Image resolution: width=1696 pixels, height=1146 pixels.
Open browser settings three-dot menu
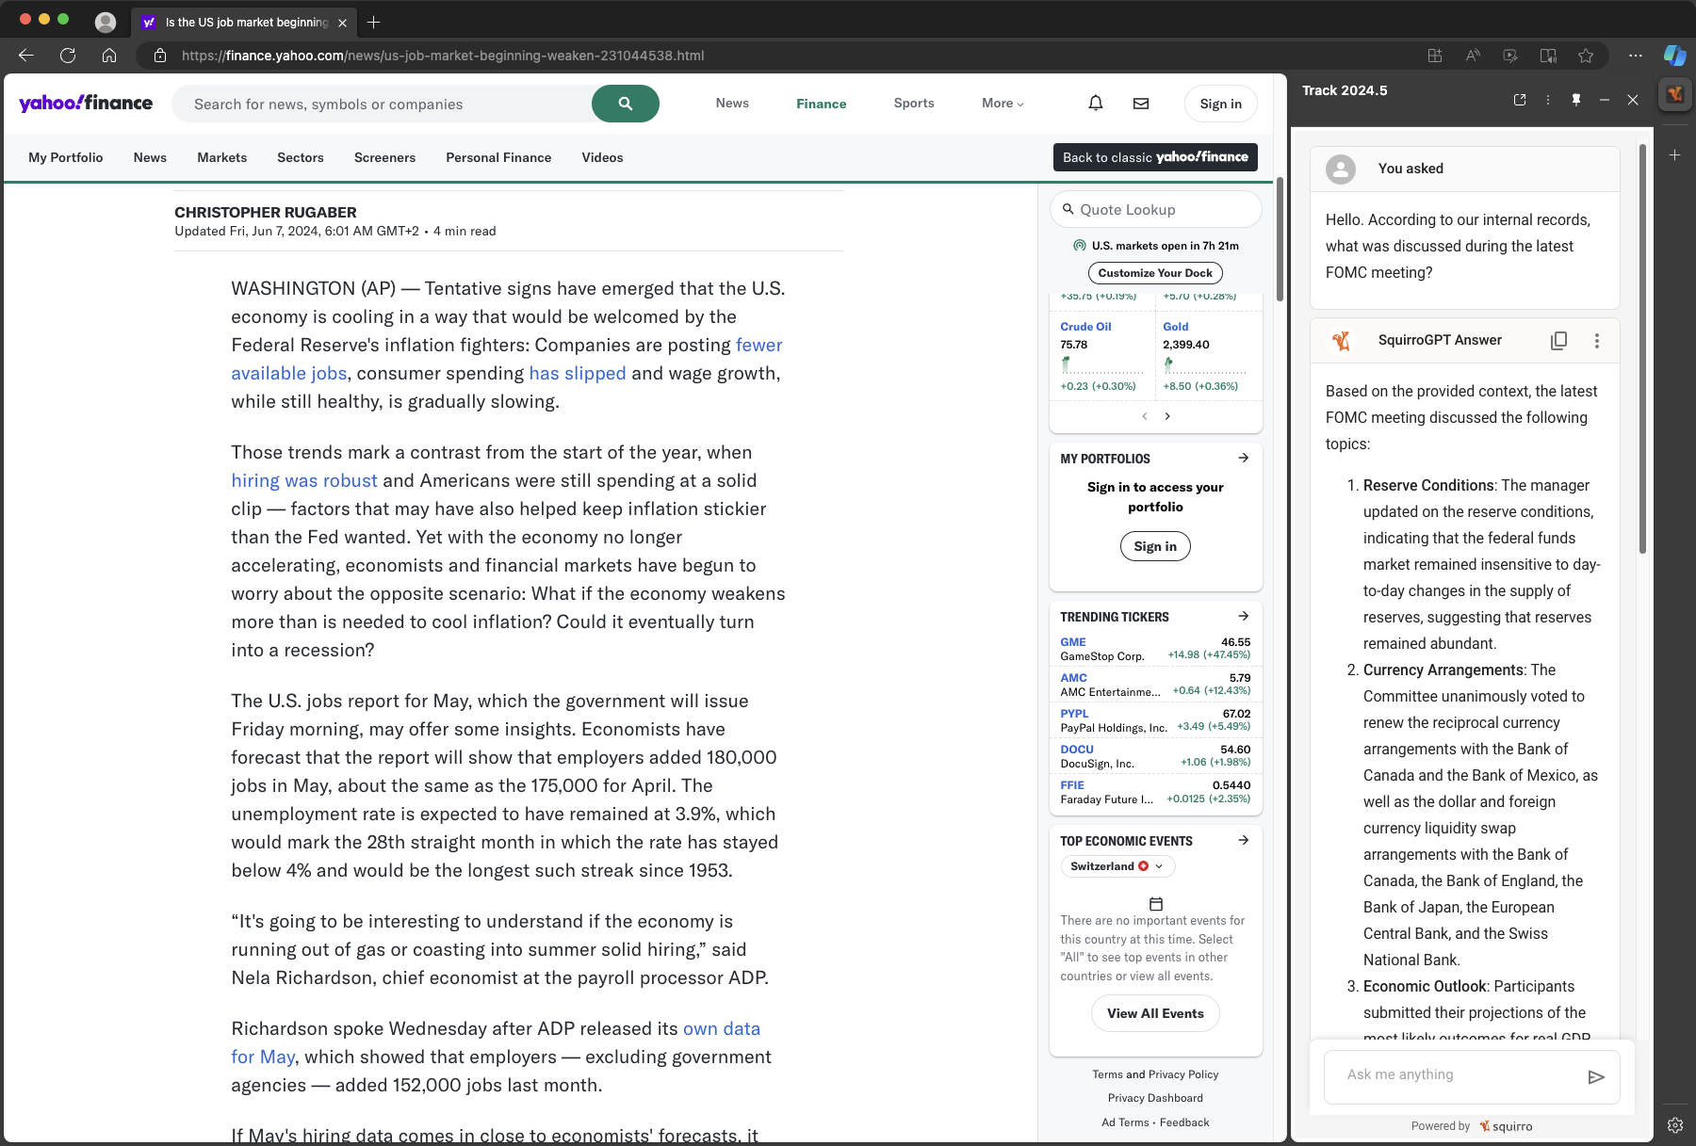pos(1636,56)
